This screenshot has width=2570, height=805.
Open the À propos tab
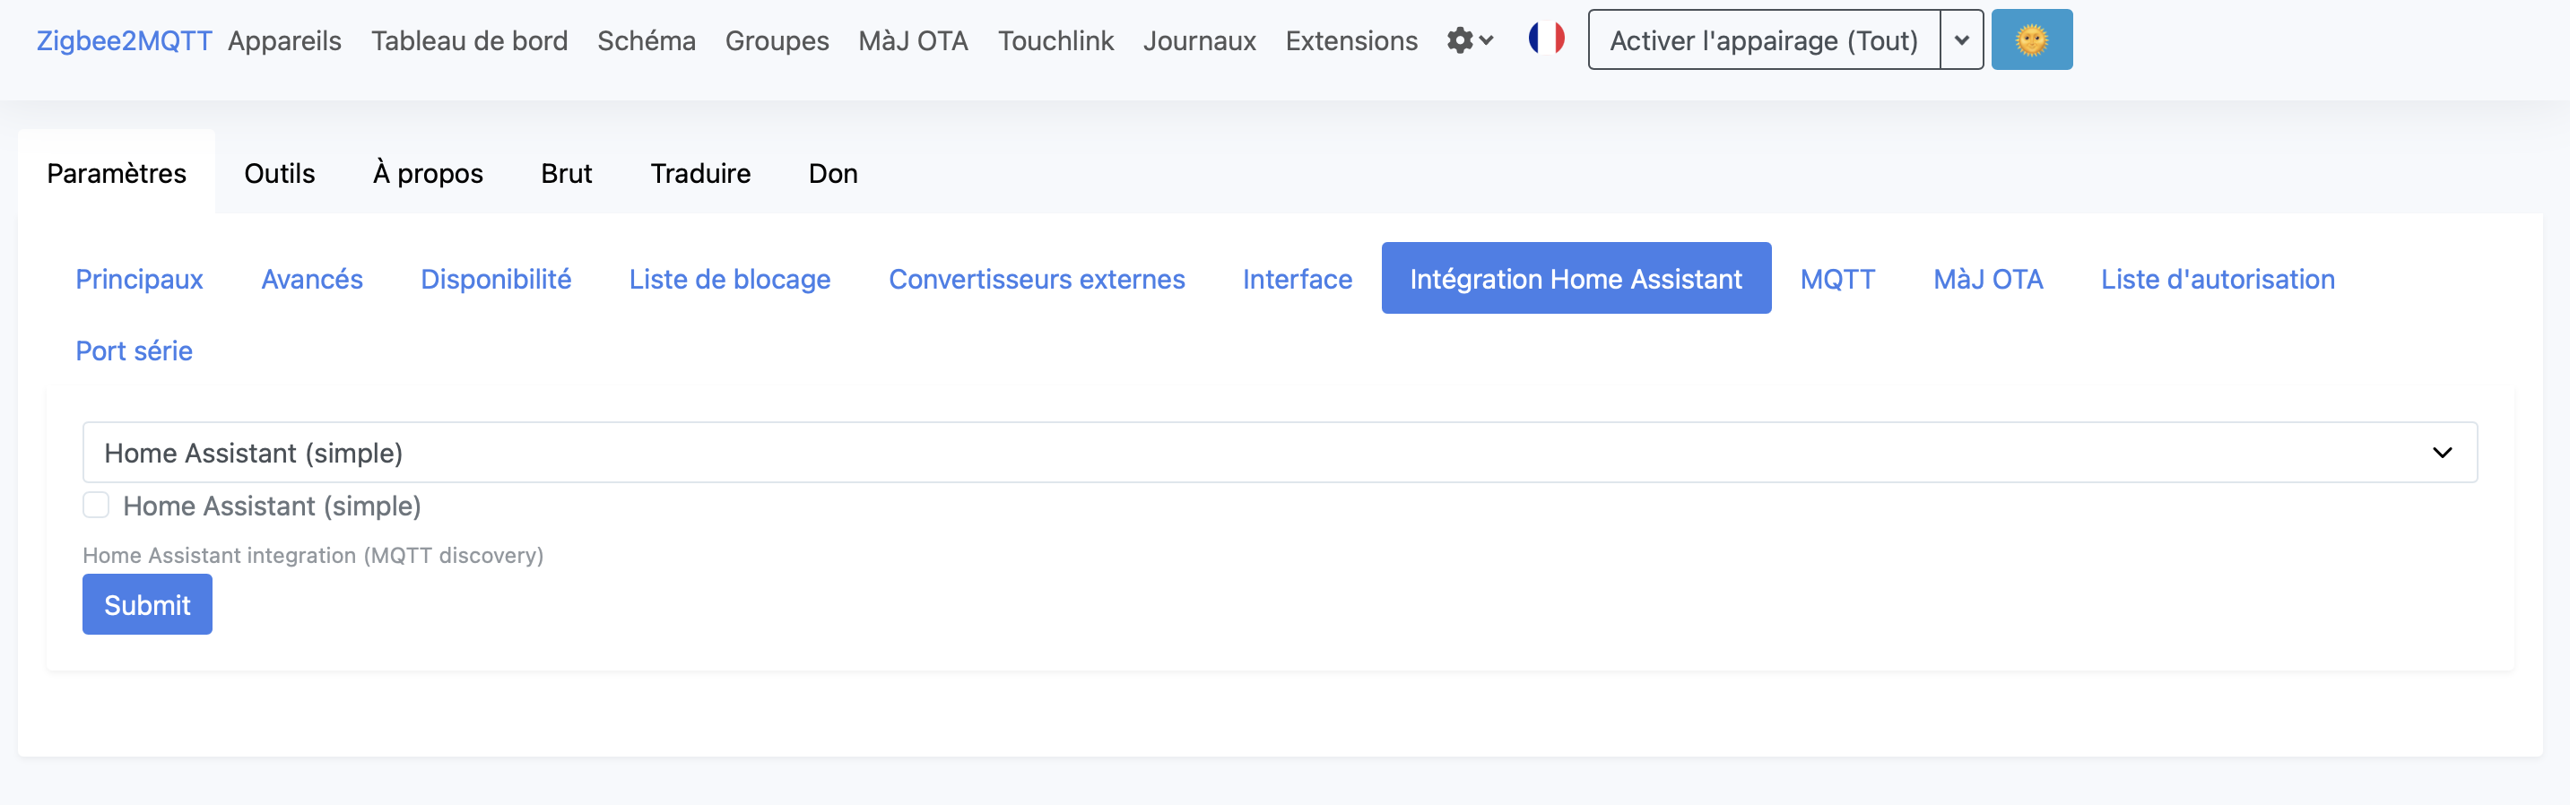pyautogui.click(x=428, y=174)
